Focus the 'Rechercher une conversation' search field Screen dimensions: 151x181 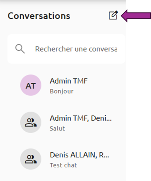pos(76,49)
